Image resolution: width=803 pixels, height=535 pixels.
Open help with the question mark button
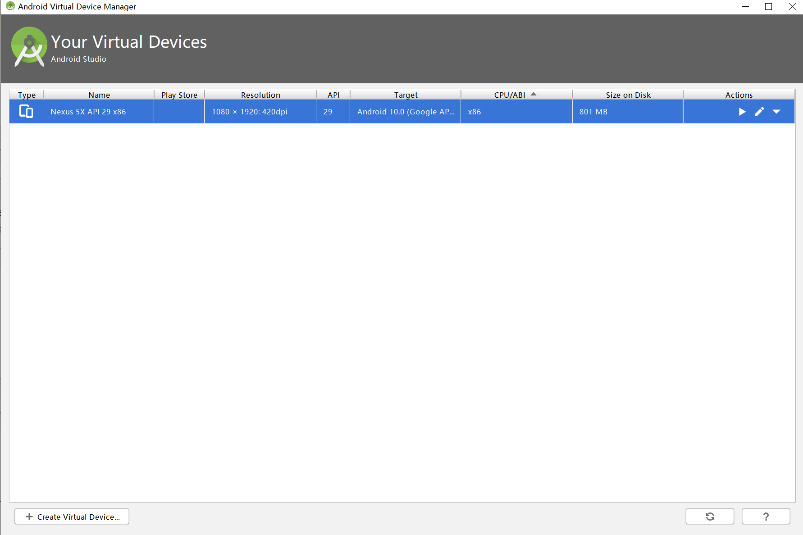coord(766,517)
